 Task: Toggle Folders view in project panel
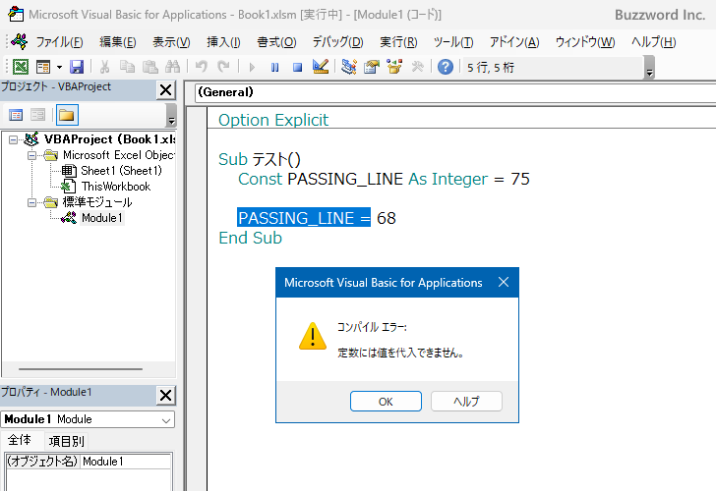click(x=66, y=115)
